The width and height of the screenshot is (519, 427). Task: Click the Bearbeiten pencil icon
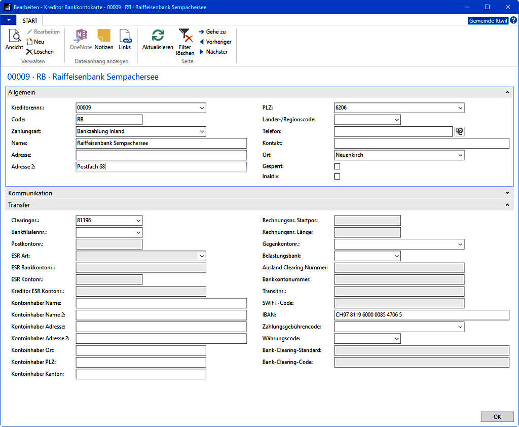coord(29,32)
